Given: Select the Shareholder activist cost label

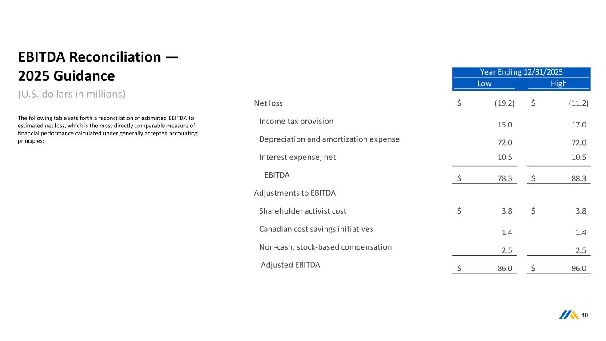Looking at the screenshot, I should (x=302, y=211).
